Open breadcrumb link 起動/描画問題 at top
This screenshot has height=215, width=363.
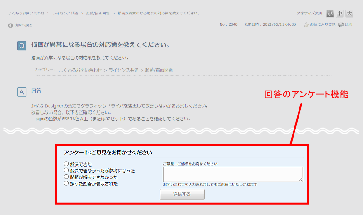(x=98, y=13)
